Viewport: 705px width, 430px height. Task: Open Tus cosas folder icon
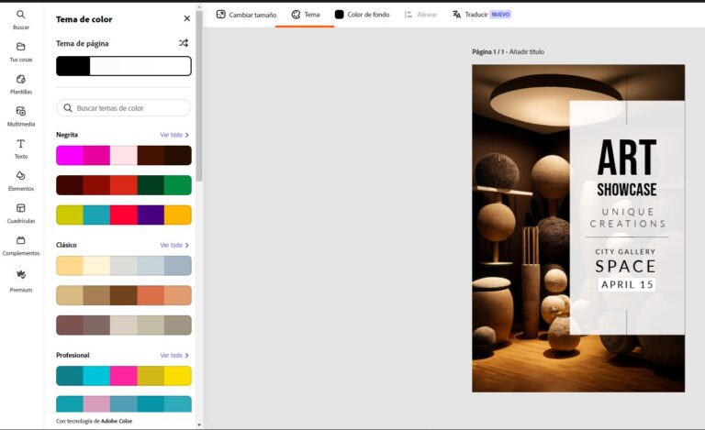pyautogui.click(x=21, y=48)
